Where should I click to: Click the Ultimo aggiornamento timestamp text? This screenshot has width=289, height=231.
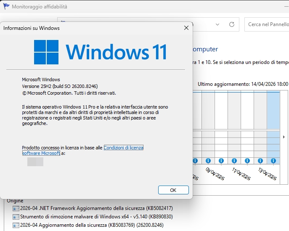pos(243,84)
